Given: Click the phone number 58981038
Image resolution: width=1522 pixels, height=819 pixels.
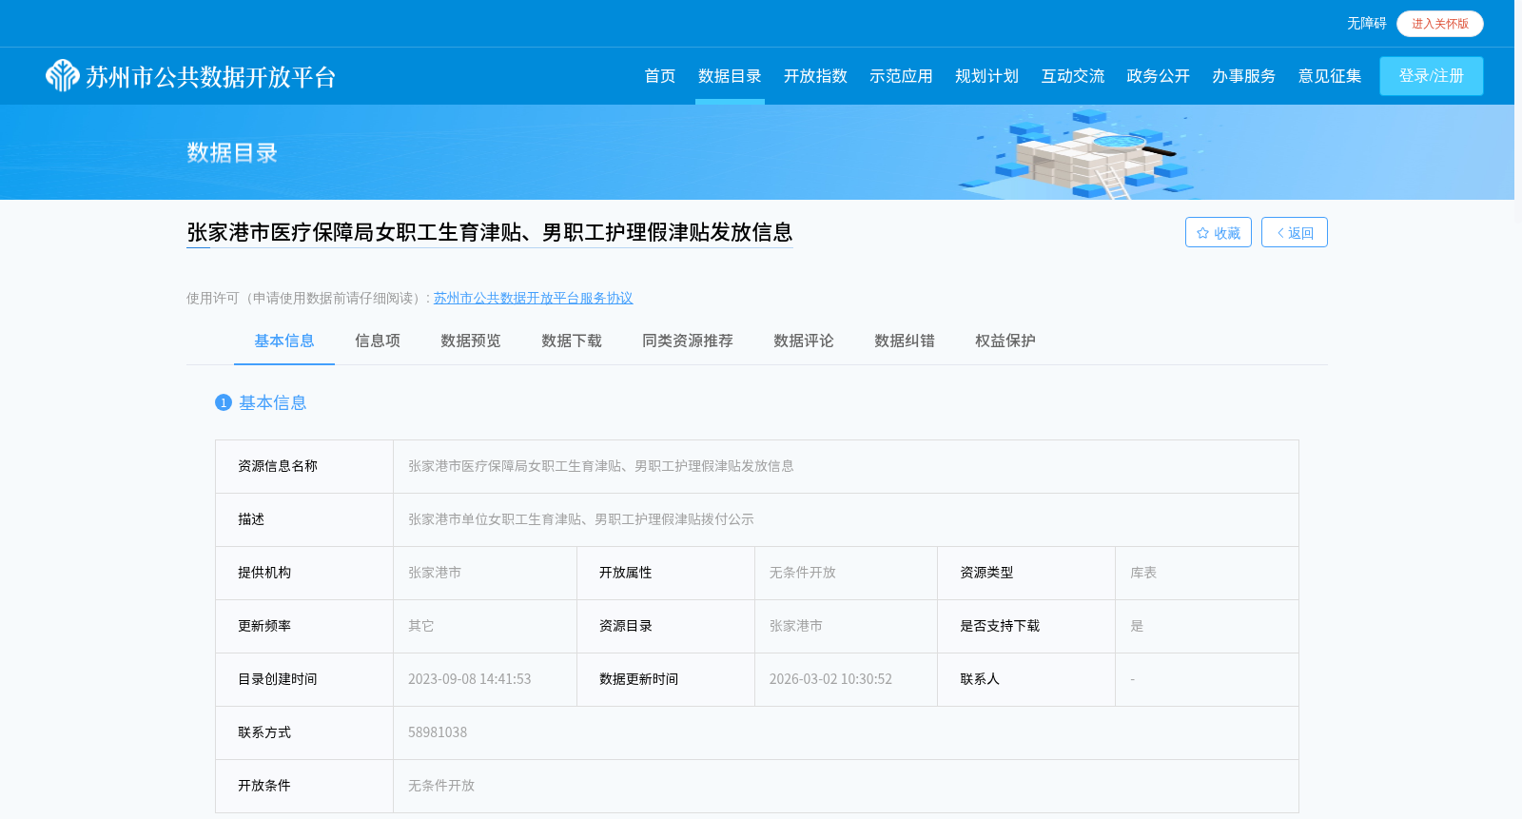Looking at the screenshot, I should click(438, 732).
